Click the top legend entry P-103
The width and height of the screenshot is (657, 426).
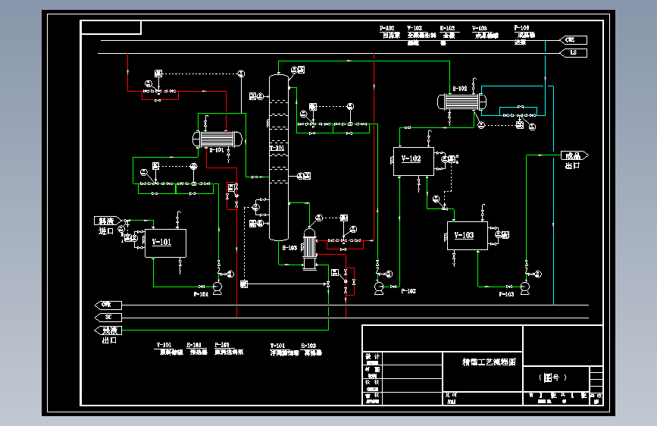pos(524,35)
